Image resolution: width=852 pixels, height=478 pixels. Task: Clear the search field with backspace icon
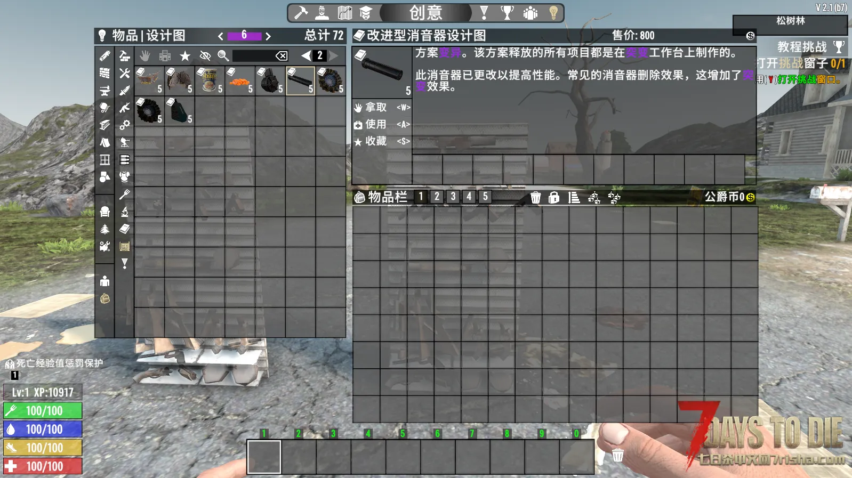(x=282, y=55)
